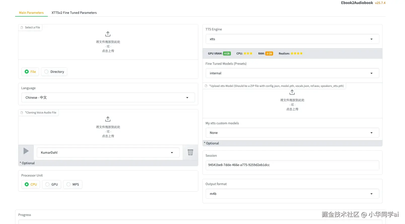Click the Progress label

(x=25, y=215)
